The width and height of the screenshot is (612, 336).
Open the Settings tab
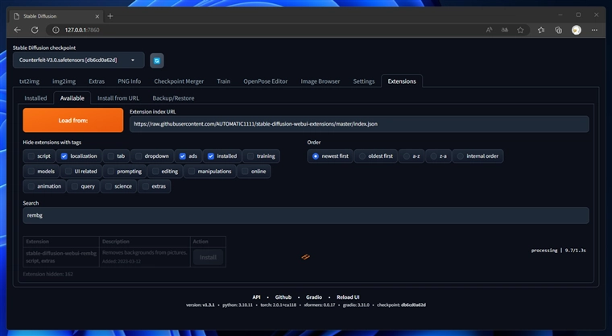coord(363,81)
